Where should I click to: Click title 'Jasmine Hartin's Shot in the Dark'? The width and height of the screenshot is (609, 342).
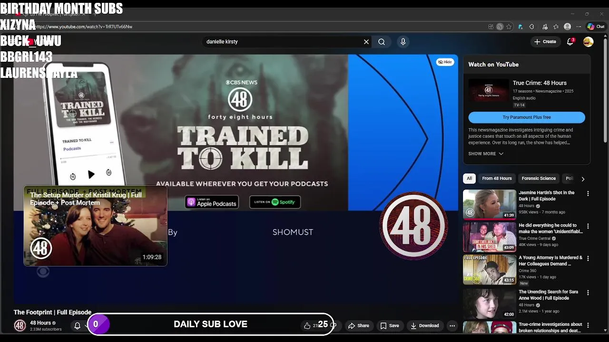tap(547, 196)
